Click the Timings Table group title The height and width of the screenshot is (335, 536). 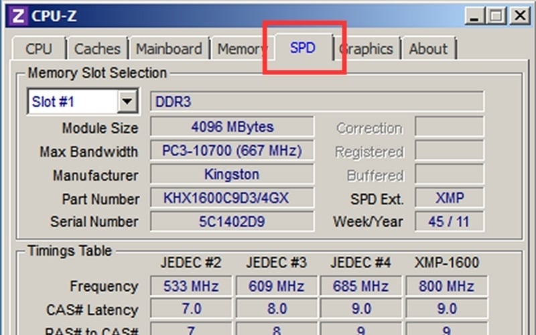click(x=70, y=251)
